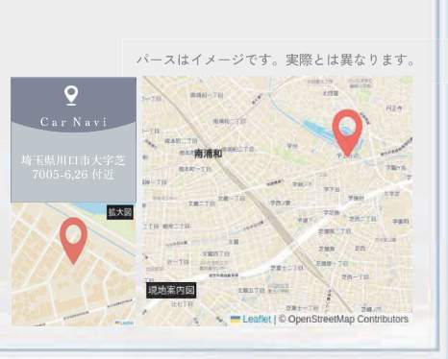Click the 南浦和二丁目 label on the map
Viewport: 448px width, 359px height.
click(x=230, y=122)
